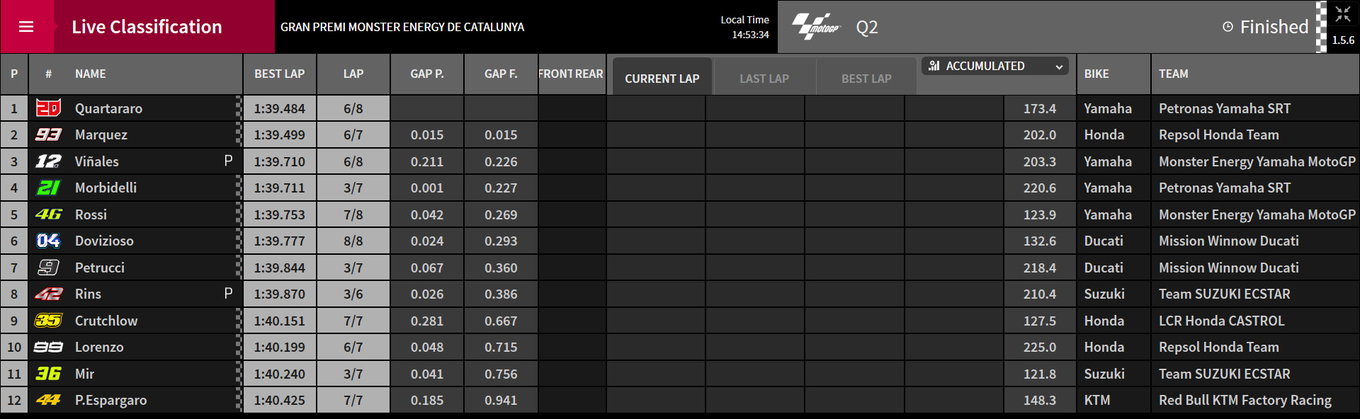Select the Lorenzo row name

99,347
